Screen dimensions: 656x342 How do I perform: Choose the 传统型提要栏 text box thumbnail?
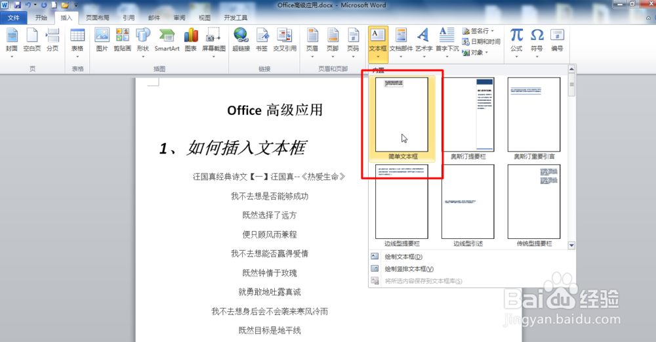click(x=534, y=205)
